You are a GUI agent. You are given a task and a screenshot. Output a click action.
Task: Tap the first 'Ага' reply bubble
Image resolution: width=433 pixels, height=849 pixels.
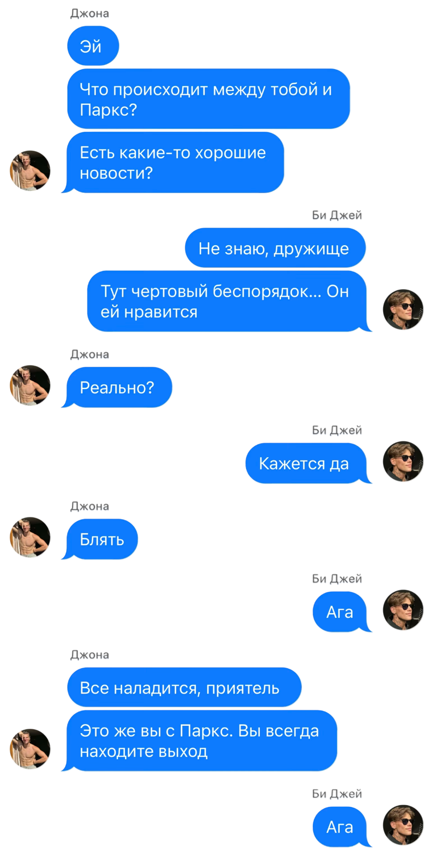point(342,612)
